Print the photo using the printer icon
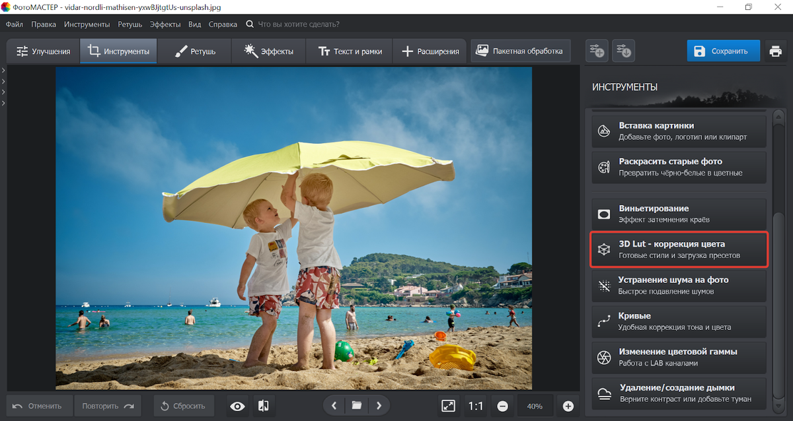The height and width of the screenshot is (421, 793). (x=775, y=51)
